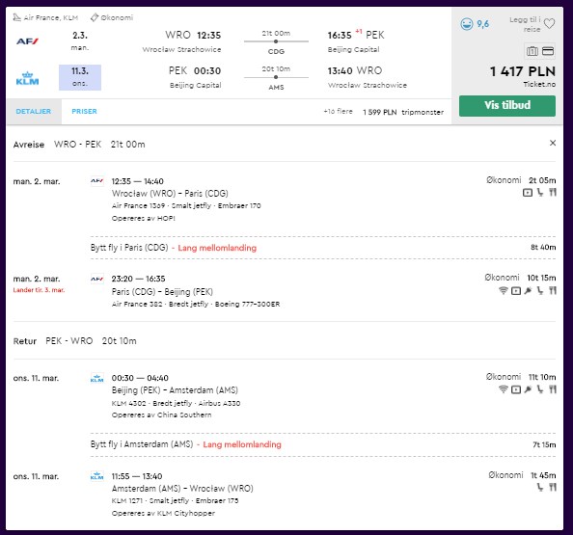The height and width of the screenshot is (535, 573).
Task: Click Opereres av China Southern text
Action: click(161, 415)
